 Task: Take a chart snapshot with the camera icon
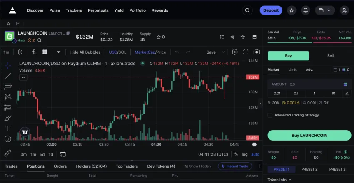click(257, 52)
